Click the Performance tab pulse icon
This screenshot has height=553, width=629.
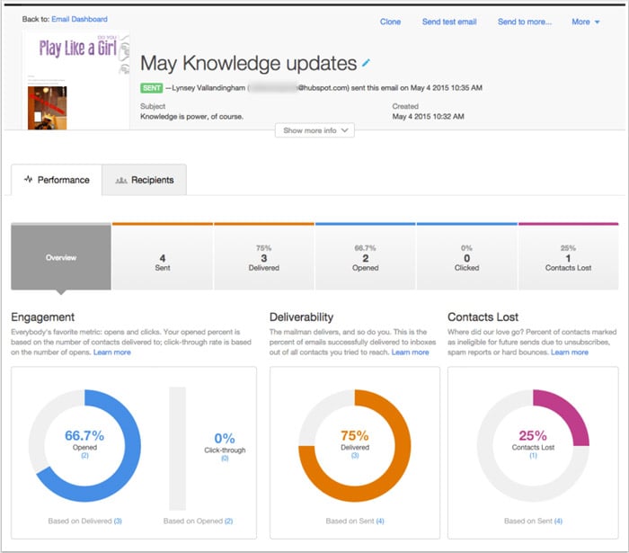(x=28, y=180)
